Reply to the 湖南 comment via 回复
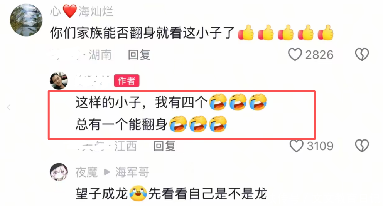The image size is (383, 206). click(139, 55)
